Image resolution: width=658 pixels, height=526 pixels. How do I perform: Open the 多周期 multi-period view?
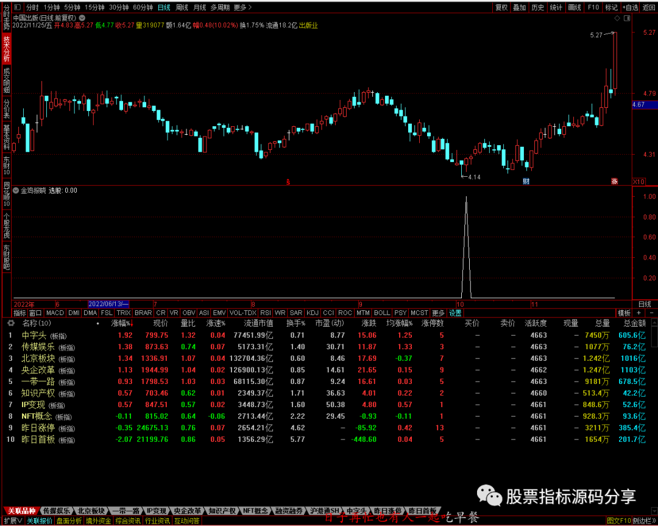point(220,7)
